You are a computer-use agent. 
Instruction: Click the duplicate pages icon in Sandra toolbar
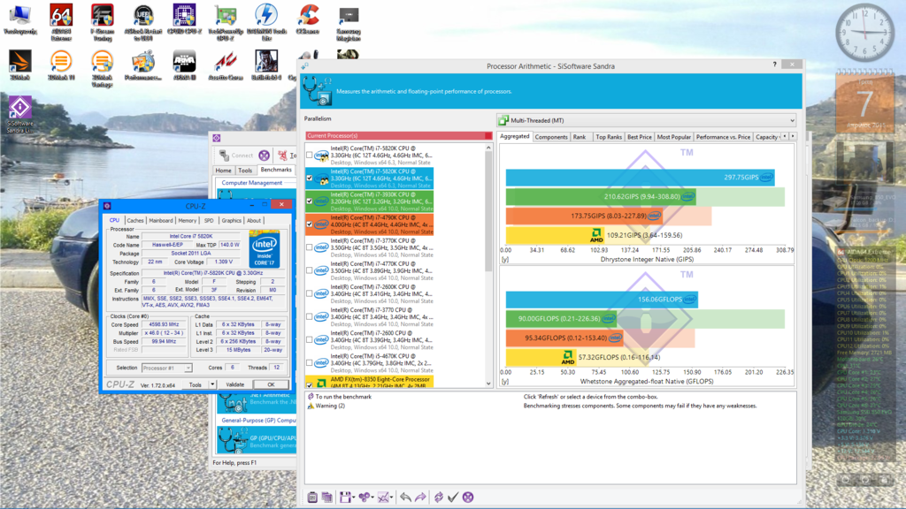tap(327, 497)
